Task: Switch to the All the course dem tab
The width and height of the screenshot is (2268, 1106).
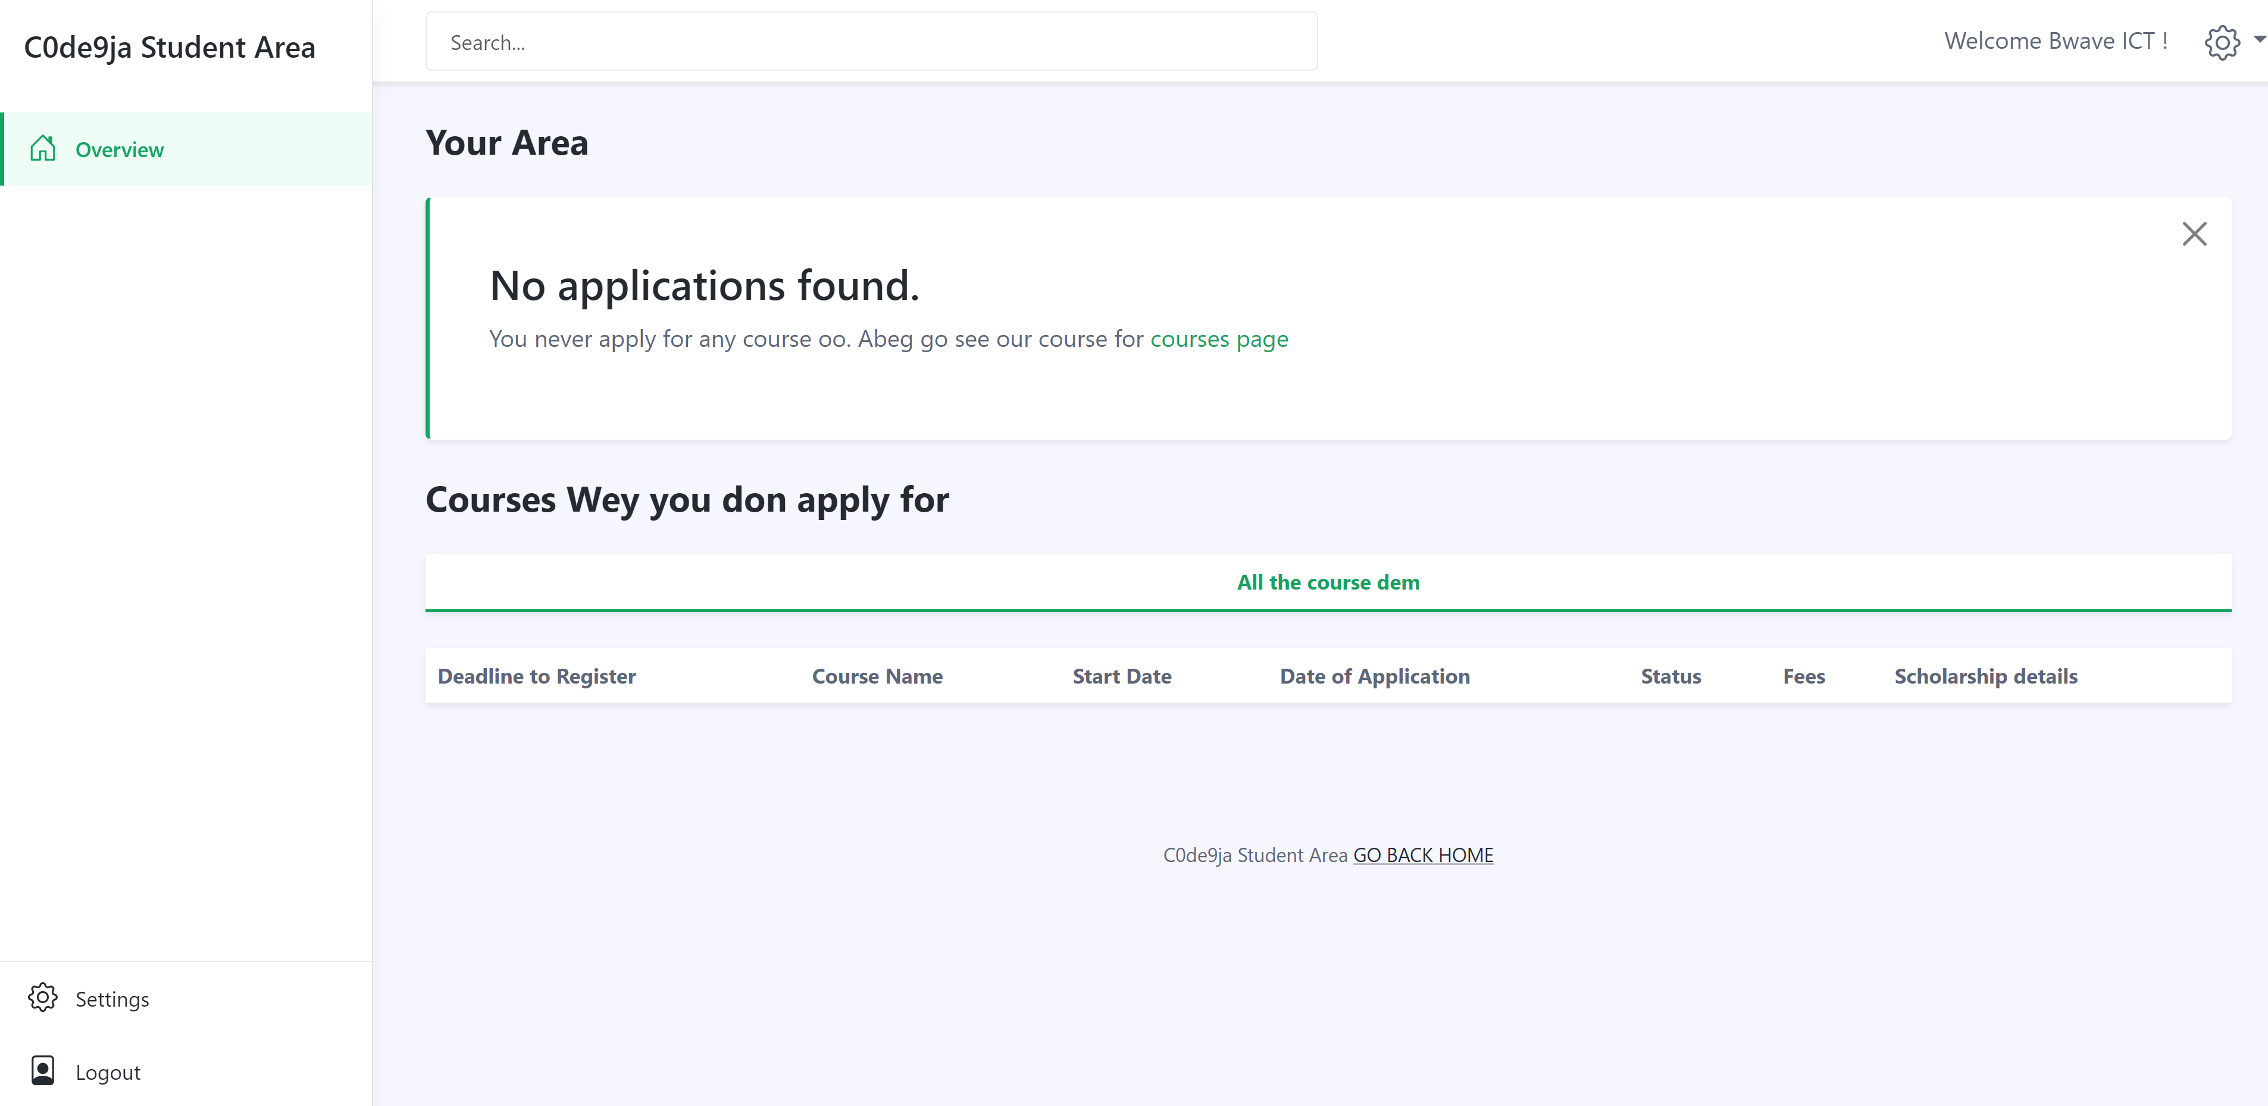Action: click(1328, 582)
